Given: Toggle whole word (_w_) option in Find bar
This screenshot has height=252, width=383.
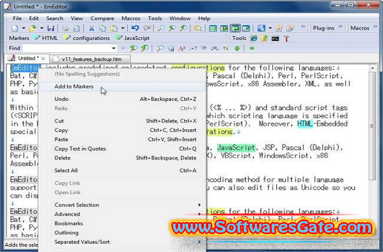Looking at the screenshot, I should click(215, 48).
